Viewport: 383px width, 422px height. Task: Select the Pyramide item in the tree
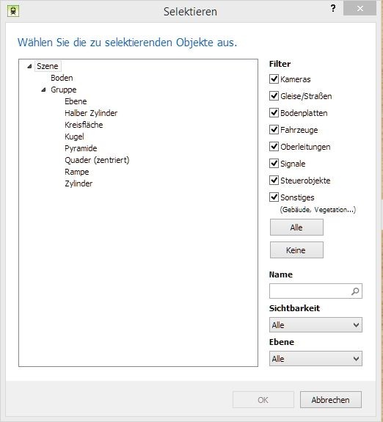coord(81,148)
